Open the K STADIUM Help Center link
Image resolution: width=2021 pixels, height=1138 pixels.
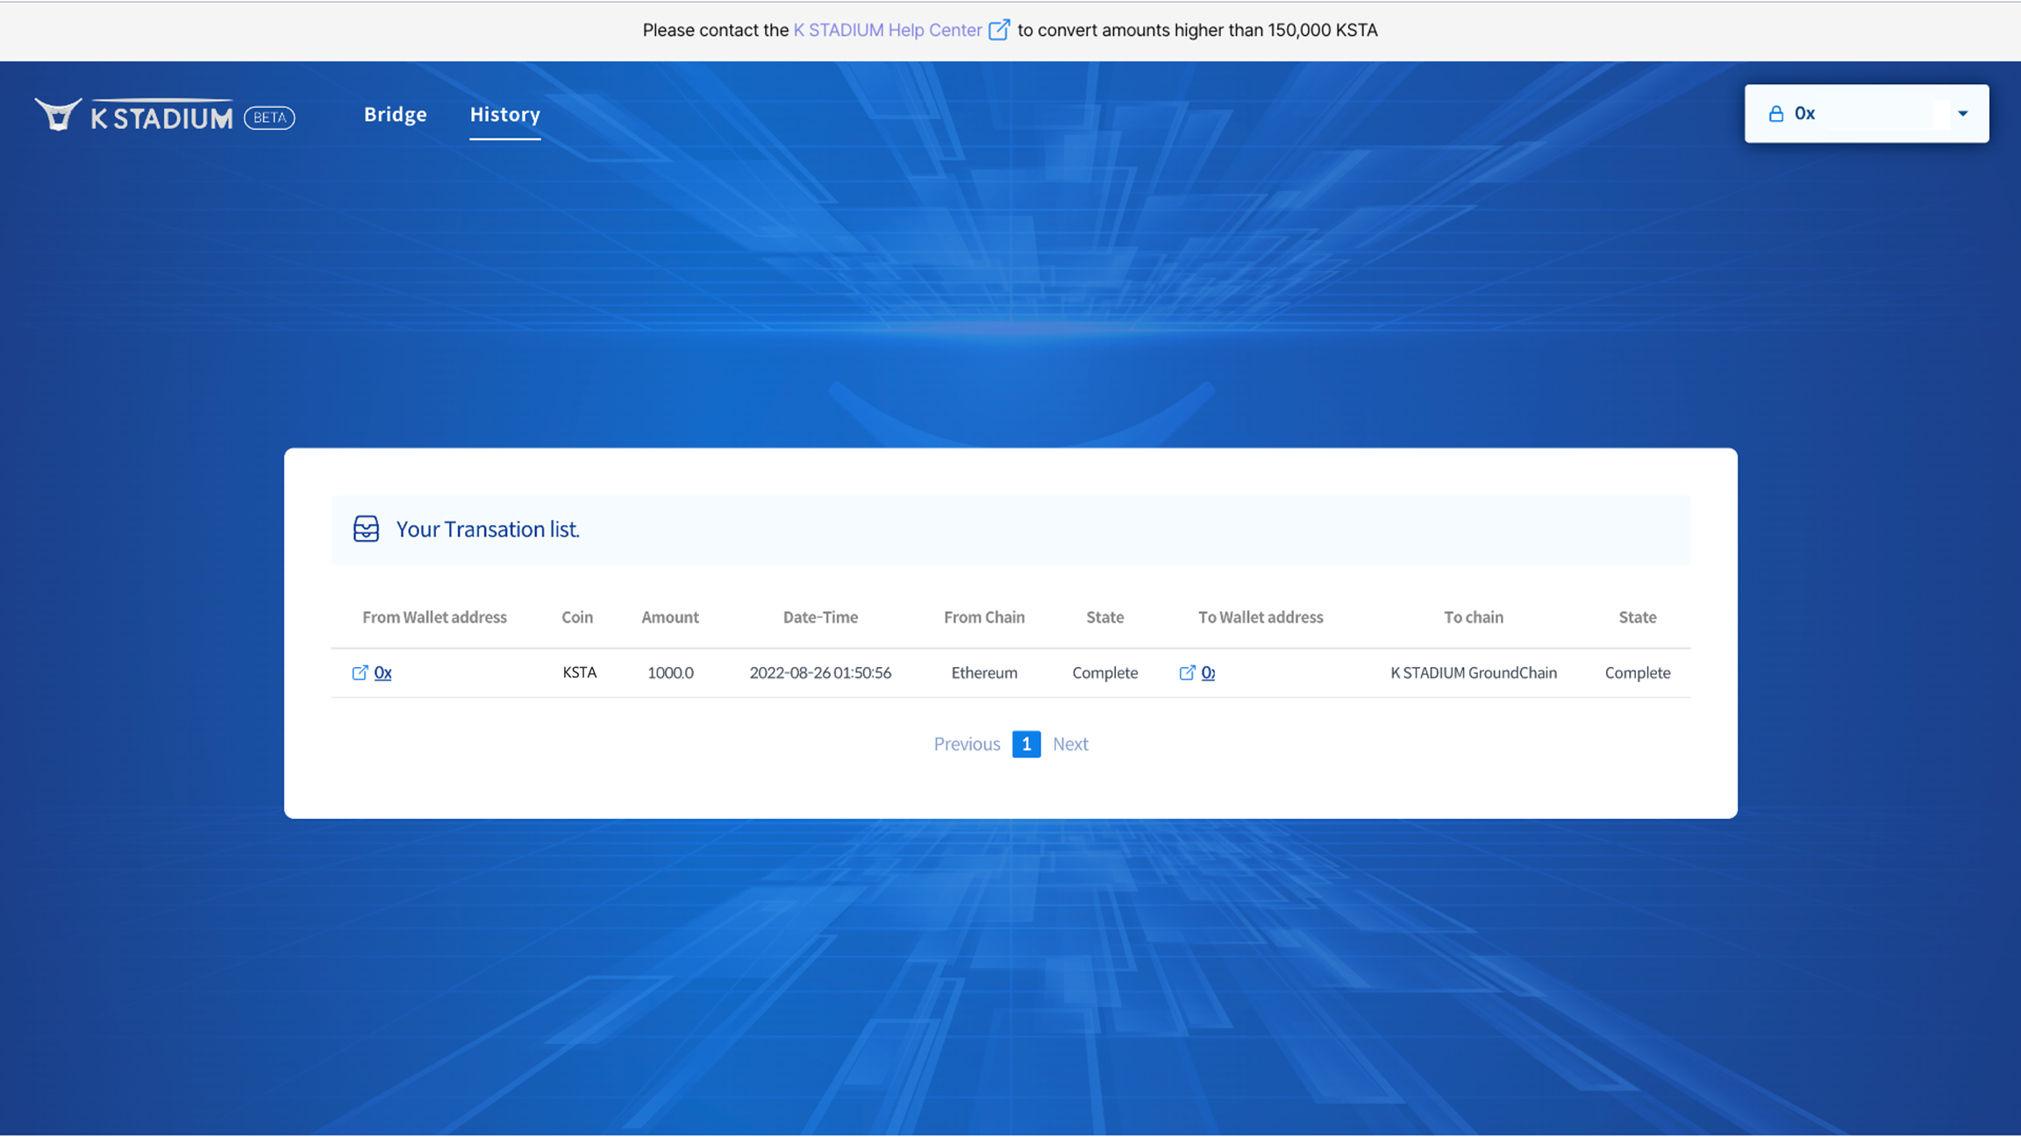click(x=887, y=30)
